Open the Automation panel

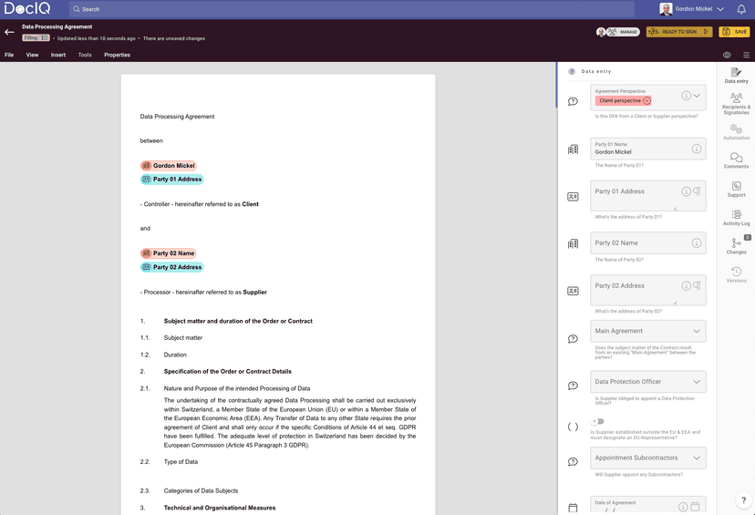point(736,132)
